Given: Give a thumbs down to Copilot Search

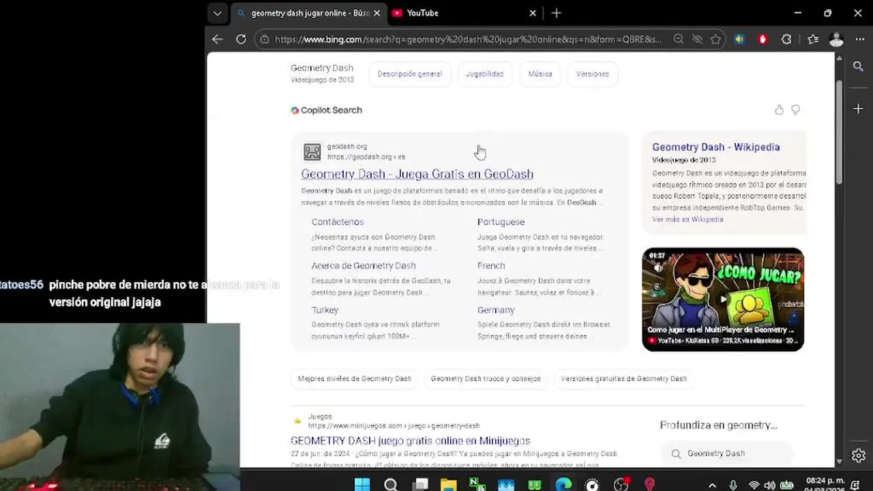Looking at the screenshot, I should pos(795,110).
